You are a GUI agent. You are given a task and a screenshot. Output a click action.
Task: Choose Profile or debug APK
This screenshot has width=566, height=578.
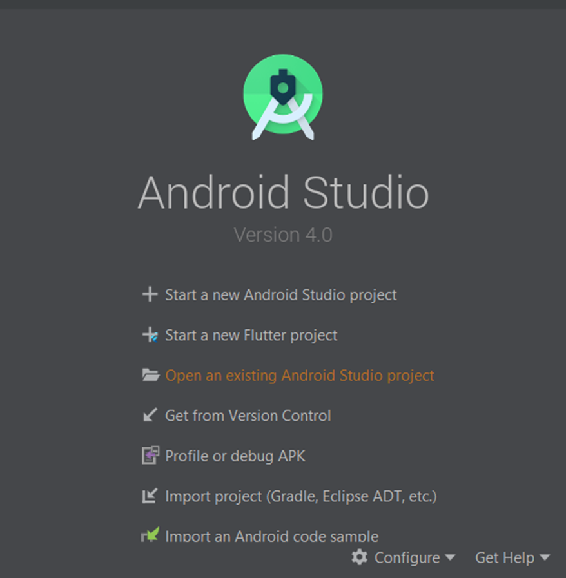pyautogui.click(x=235, y=456)
